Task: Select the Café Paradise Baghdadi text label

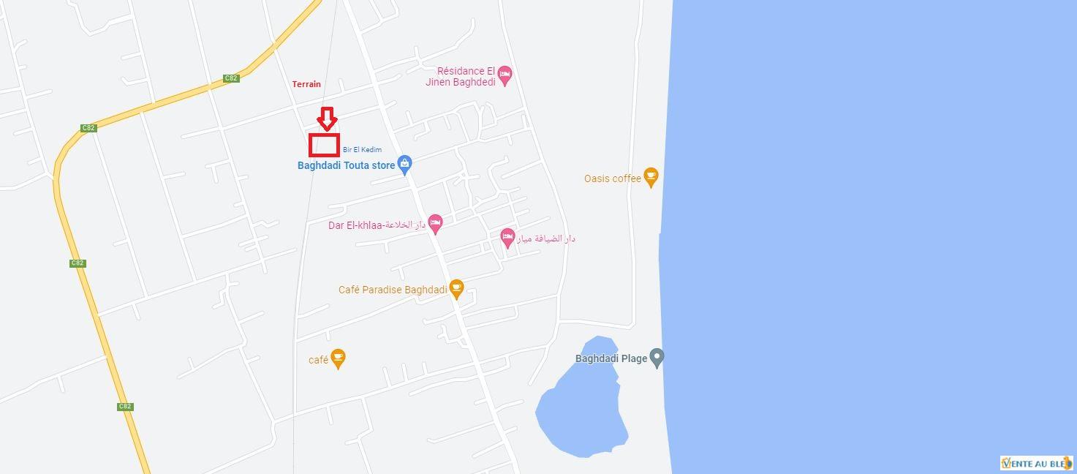Action: (x=393, y=290)
